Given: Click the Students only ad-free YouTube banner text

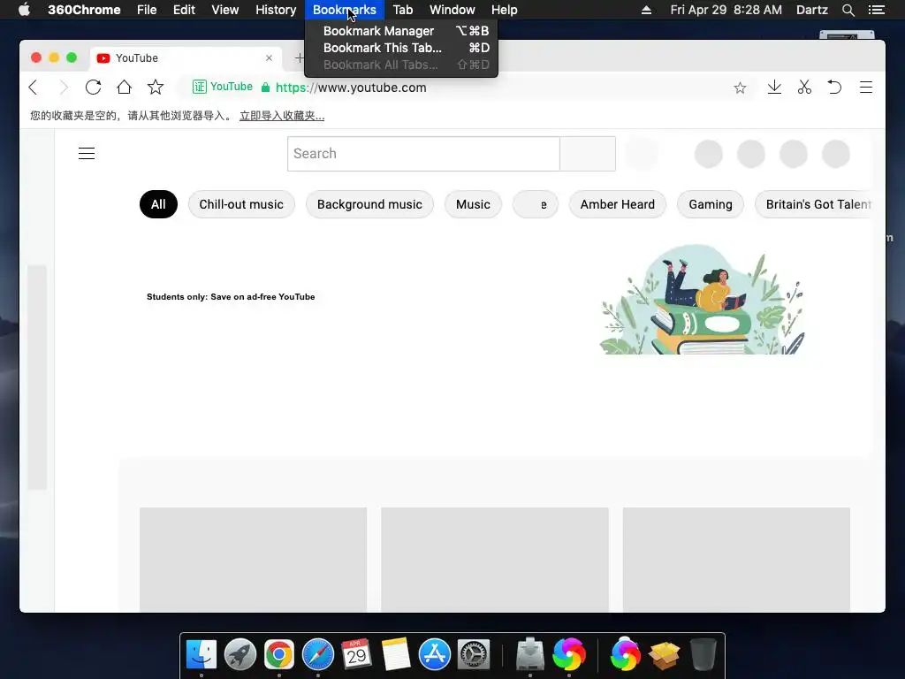Looking at the screenshot, I should (x=231, y=297).
